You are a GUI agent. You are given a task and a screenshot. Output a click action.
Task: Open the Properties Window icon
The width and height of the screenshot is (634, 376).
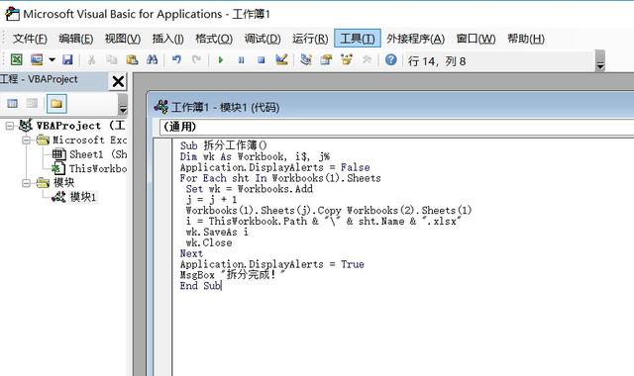(x=326, y=59)
